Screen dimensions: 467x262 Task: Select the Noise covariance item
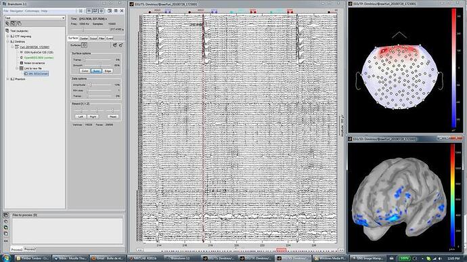(x=34, y=63)
